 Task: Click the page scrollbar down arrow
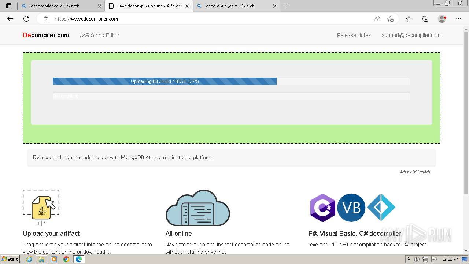pos(466,250)
